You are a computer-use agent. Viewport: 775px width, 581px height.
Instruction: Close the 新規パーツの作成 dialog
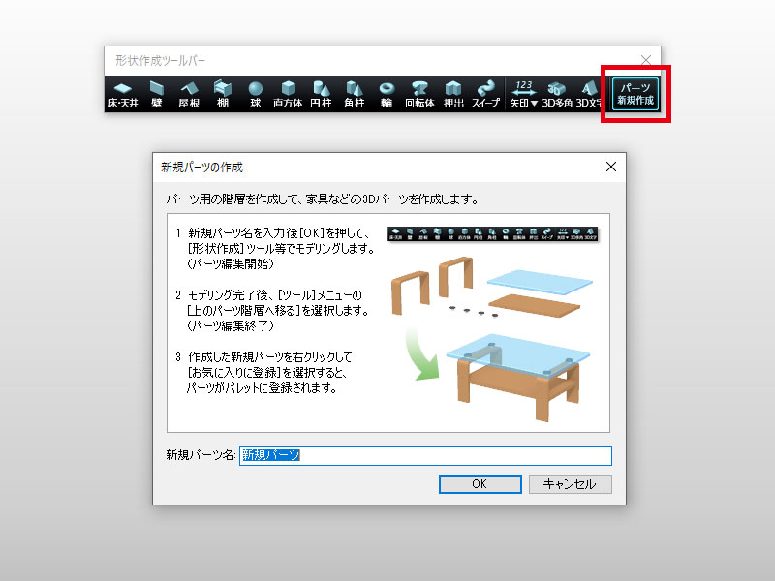coord(611,167)
